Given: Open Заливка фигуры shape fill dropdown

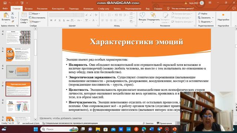Looking at the screenshot, I should coord(182,14).
